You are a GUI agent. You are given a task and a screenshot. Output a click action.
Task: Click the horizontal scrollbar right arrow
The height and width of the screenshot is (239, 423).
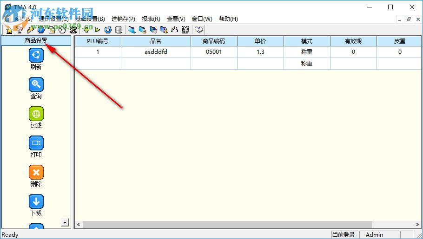click(x=417, y=225)
